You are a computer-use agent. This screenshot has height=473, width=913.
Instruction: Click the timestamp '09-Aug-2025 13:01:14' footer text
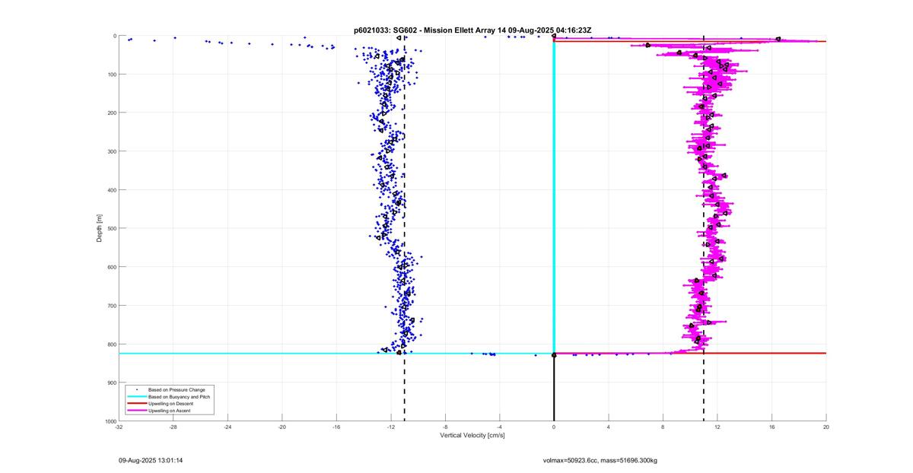151,460
